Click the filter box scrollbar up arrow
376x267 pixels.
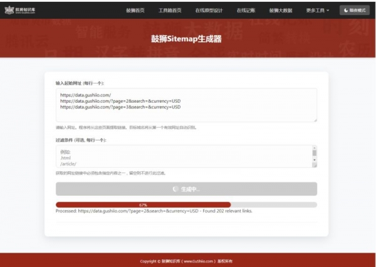tap(315, 147)
